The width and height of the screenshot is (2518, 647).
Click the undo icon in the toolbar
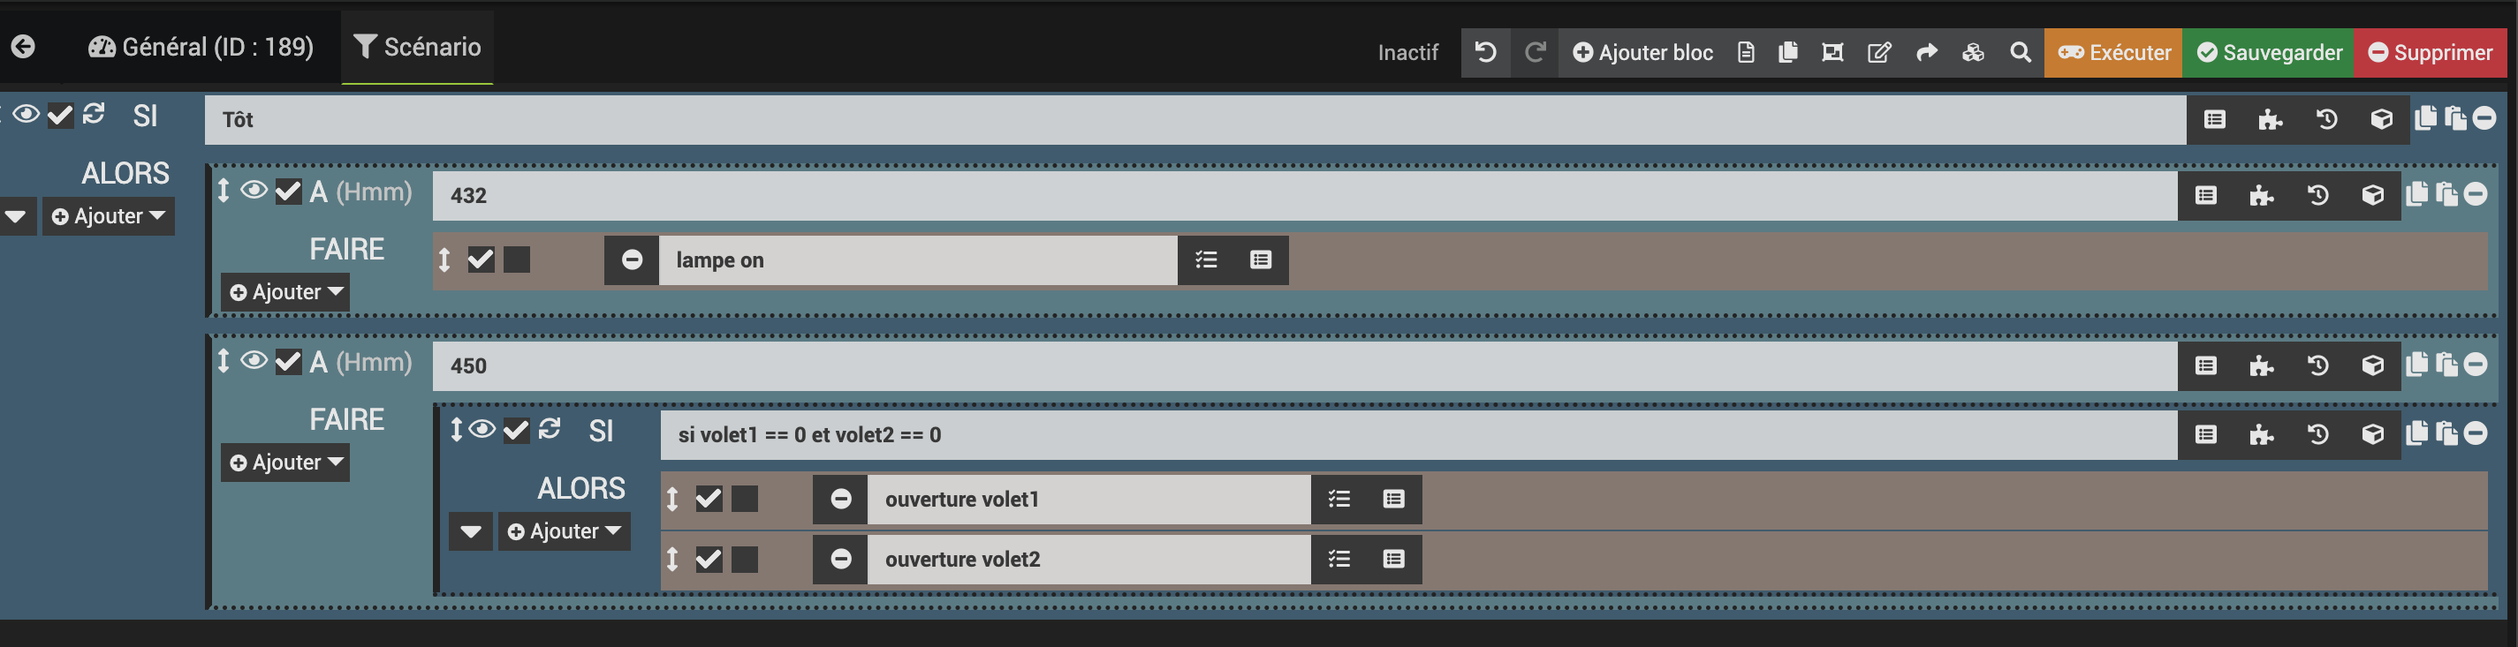click(x=1486, y=53)
